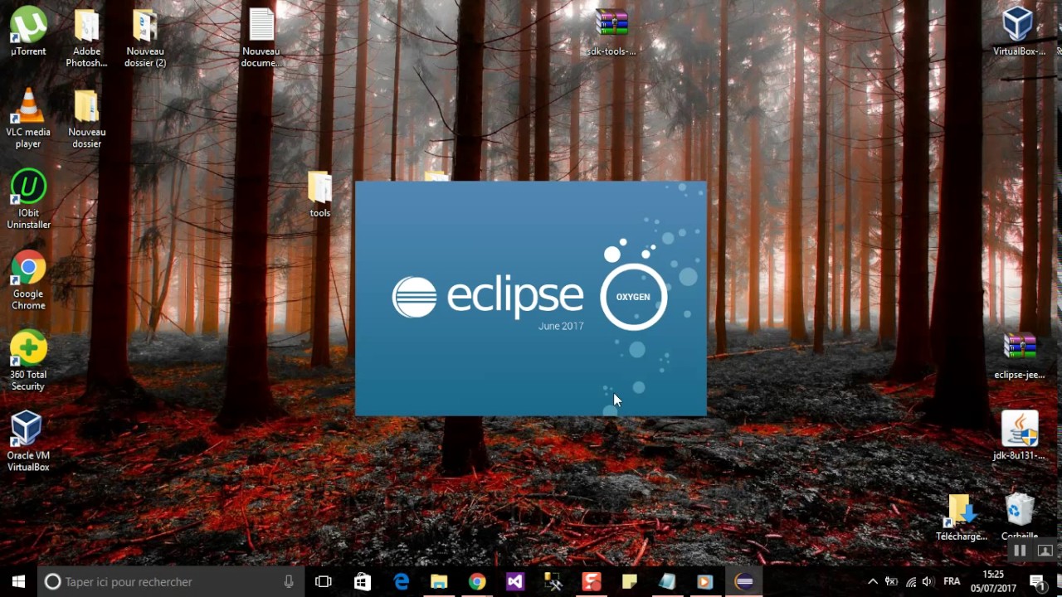
Task: Focus the Taper ici pour rechercher box
Action: click(x=170, y=582)
